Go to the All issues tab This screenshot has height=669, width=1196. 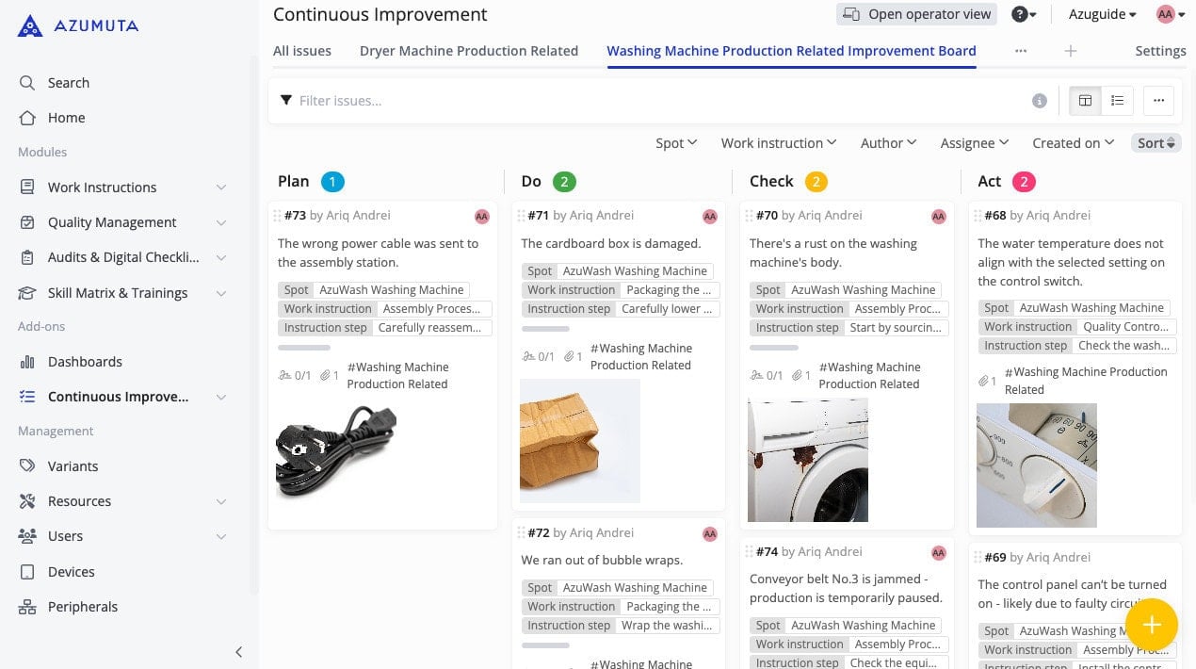coord(301,51)
